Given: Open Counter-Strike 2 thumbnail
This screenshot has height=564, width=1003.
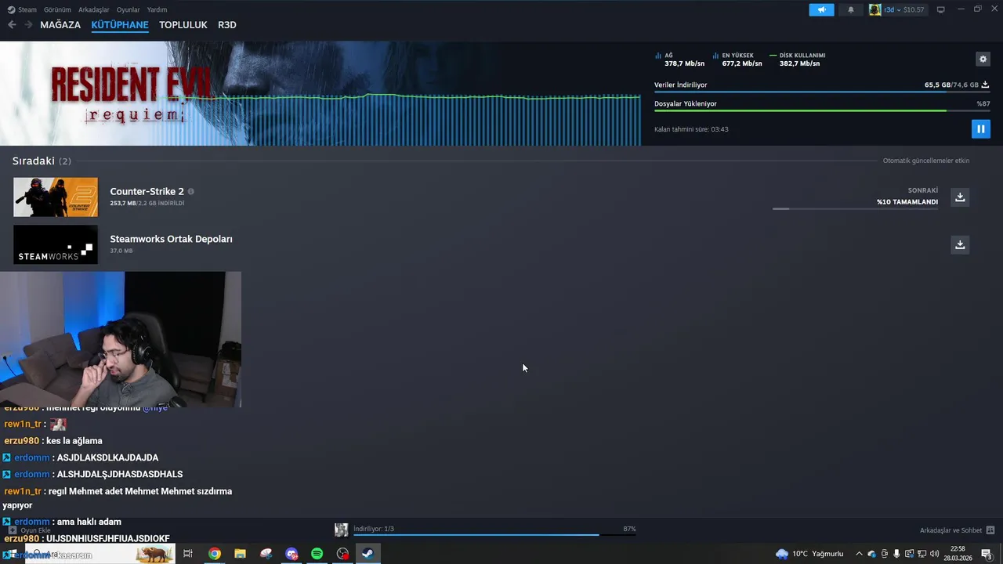Looking at the screenshot, I should [56, 197].
